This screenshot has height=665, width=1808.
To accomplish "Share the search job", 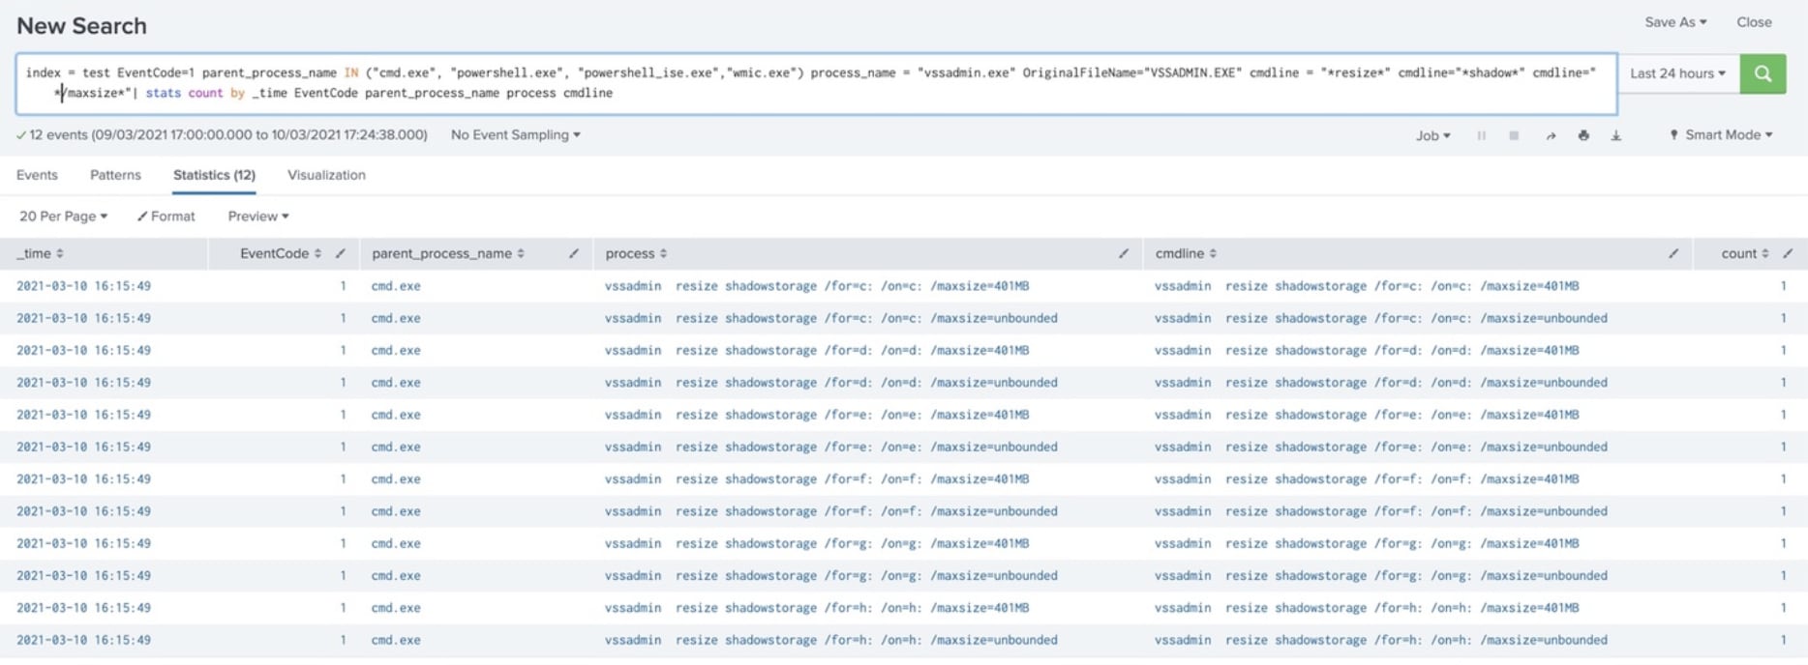I will (1551, 135).
